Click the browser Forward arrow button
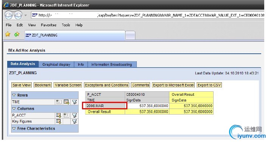This screenshot has width=268, height=142. [x=18, y=15]
